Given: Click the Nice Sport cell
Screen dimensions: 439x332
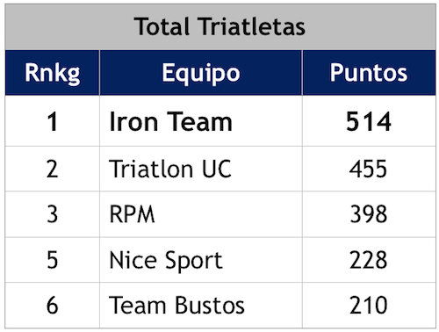Looking at the screenshot, I should 201,260.
